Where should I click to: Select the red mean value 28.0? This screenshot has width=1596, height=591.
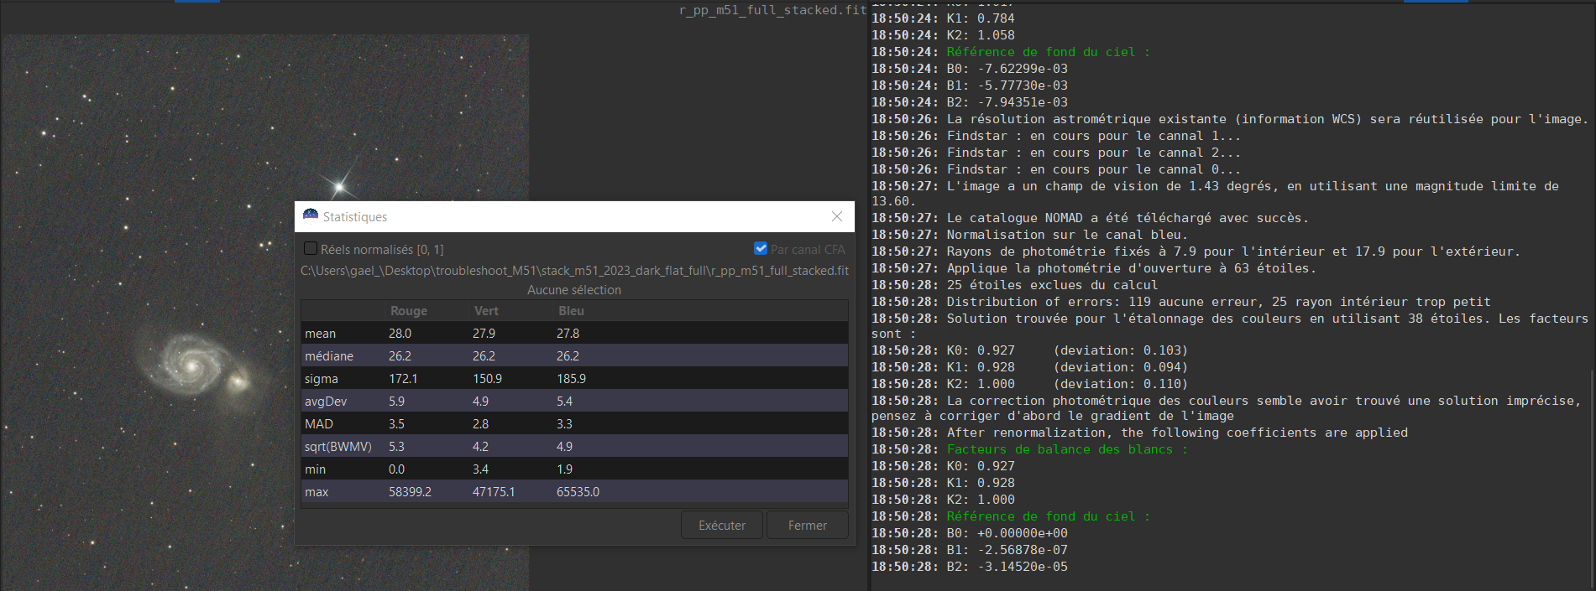[x=400, y=334]
